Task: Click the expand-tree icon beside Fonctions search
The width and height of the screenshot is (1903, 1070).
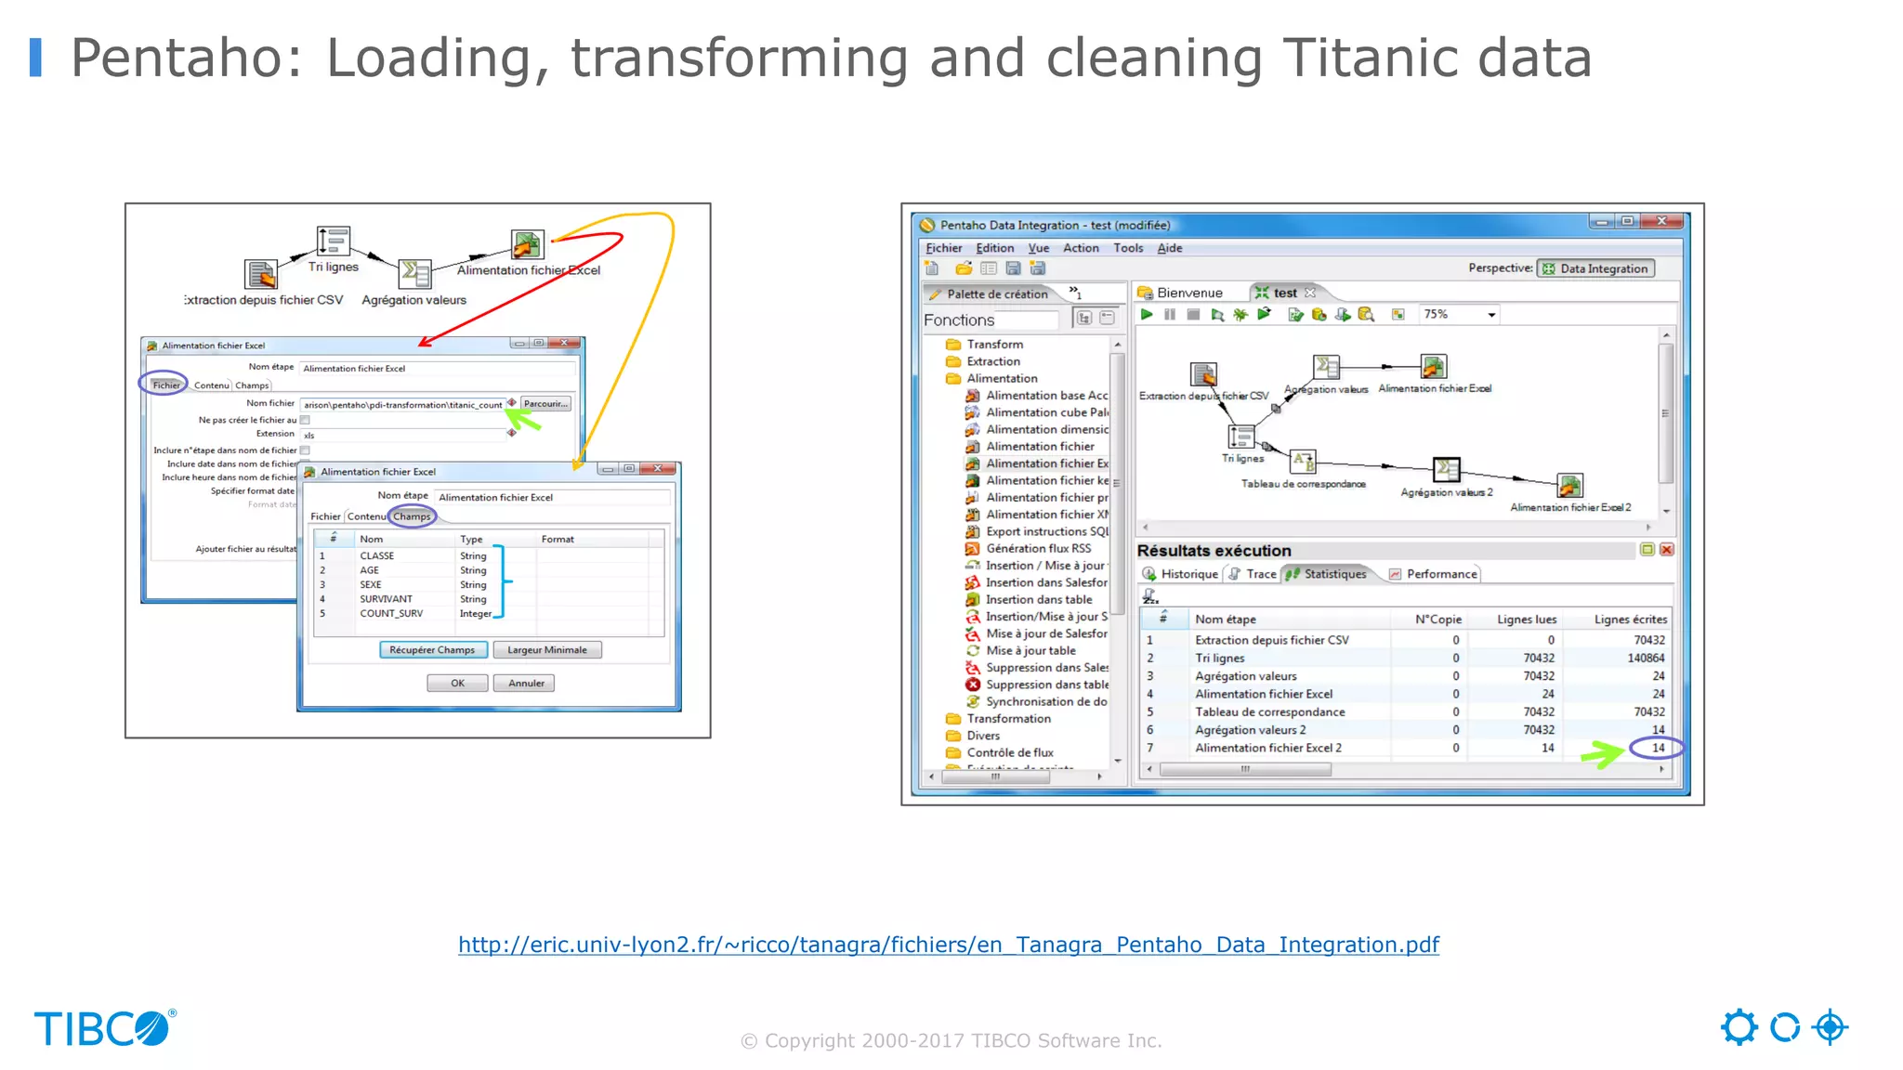Action: point(1084,319)
